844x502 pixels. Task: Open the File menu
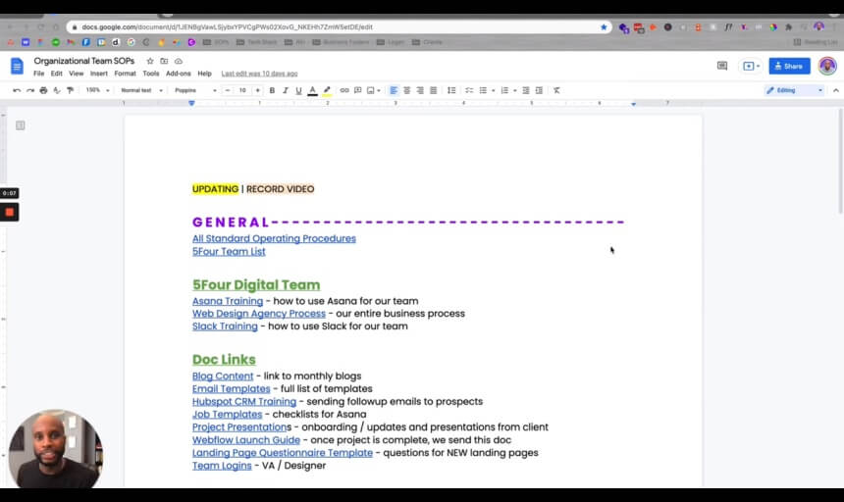38,74
